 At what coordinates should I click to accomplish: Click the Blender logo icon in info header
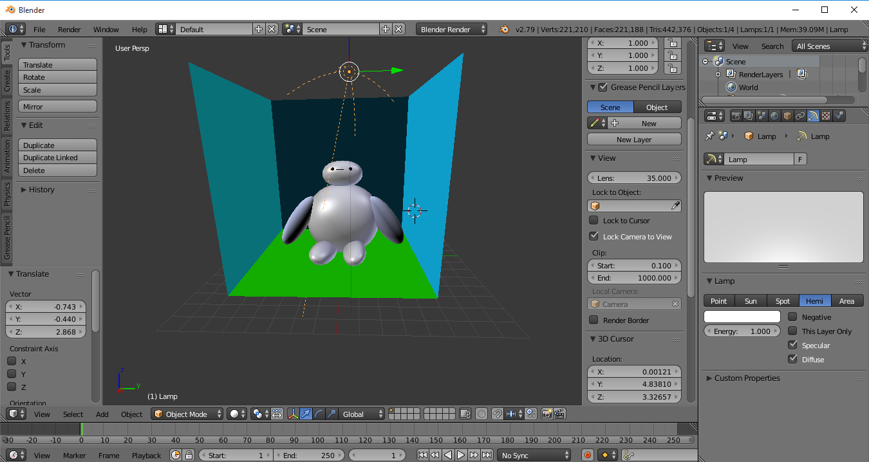click(x=504, y=29)
